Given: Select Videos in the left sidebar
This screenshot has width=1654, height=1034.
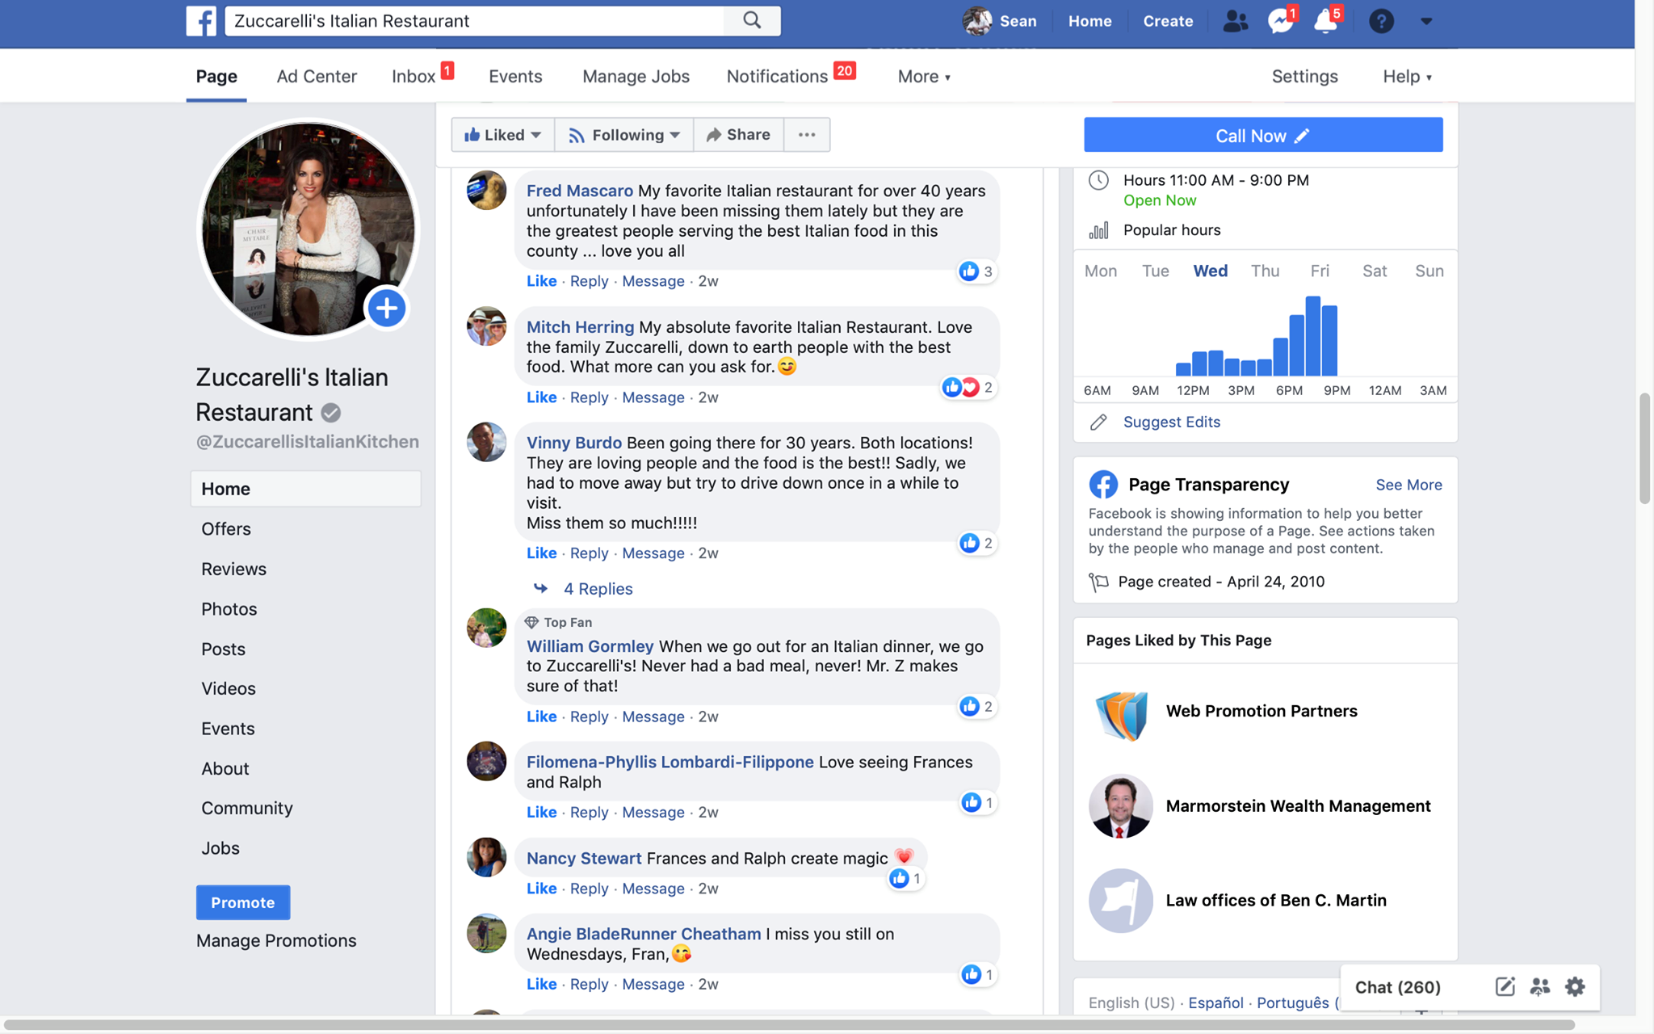Looking at the screenshot, I should point(229,688).
